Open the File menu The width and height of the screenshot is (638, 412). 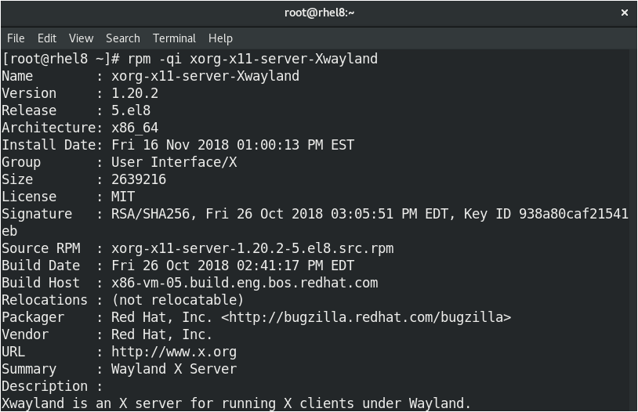point(16,38)
